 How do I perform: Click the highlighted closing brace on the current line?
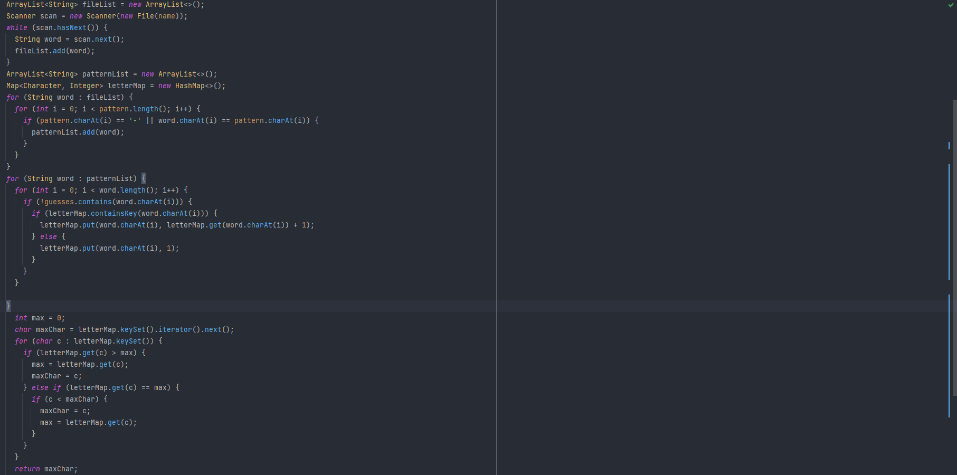point(8,306)
